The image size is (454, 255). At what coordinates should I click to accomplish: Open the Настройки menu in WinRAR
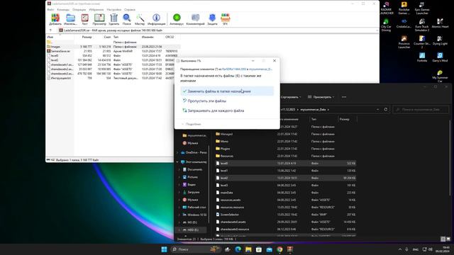[113, 9]
